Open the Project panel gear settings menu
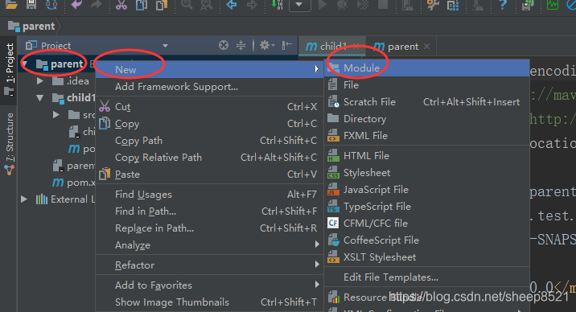The height and width of the screenshot is (312, 576). (x=267, y=45)
